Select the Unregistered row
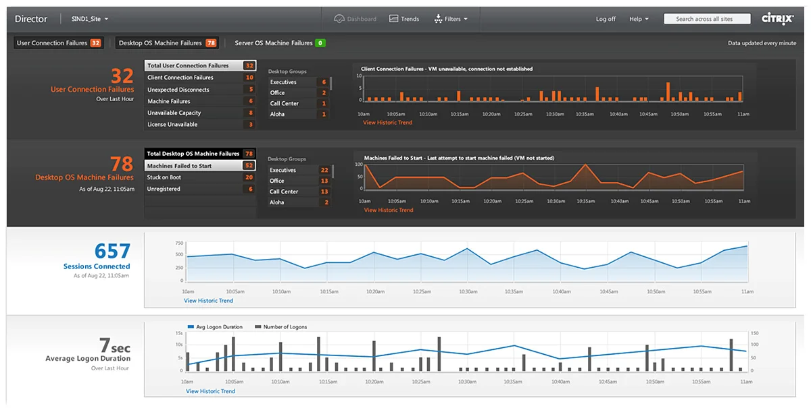The width and height of the screenshot is (811, 408). click(200, 189)
